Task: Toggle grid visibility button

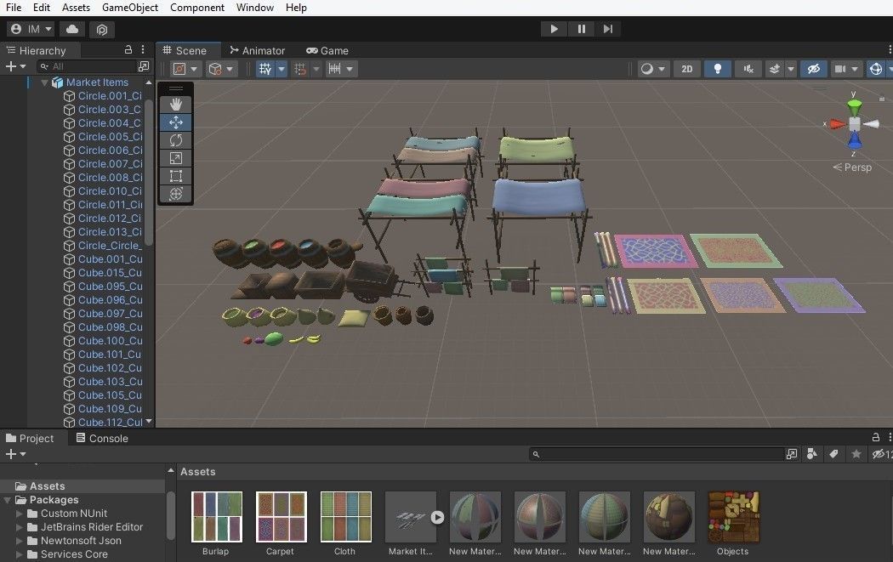Action: (264, 69)
